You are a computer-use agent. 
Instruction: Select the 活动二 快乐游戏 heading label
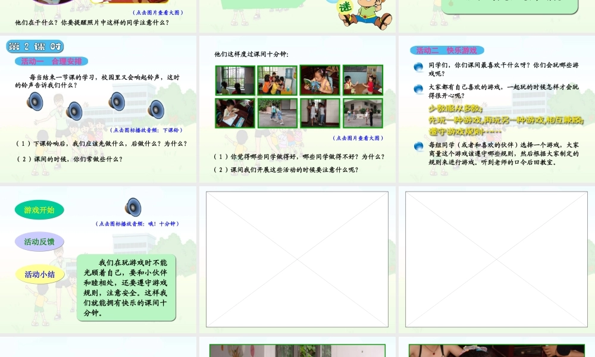point(447,51)
